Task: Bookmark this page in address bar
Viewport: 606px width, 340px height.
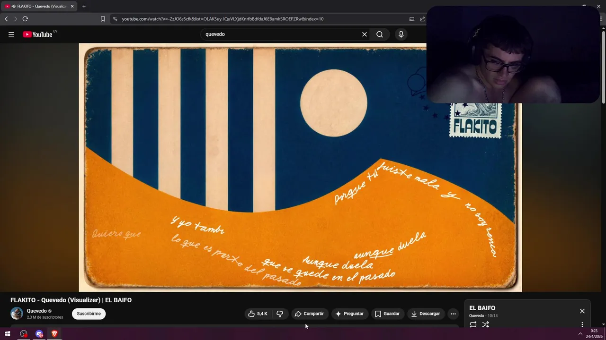Action: pyautogui.click(x=103, y=19)
